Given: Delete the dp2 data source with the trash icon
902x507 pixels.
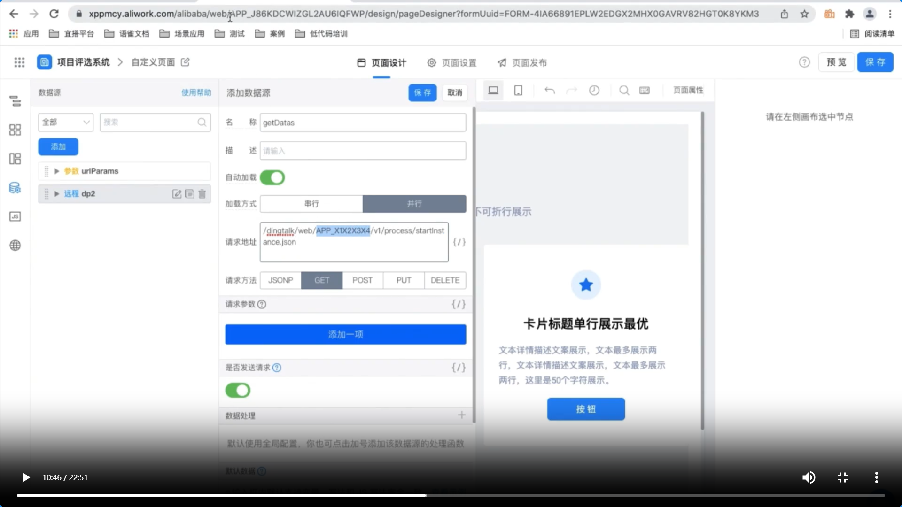Looking at the screenshot, I should [x=202, y=194].
